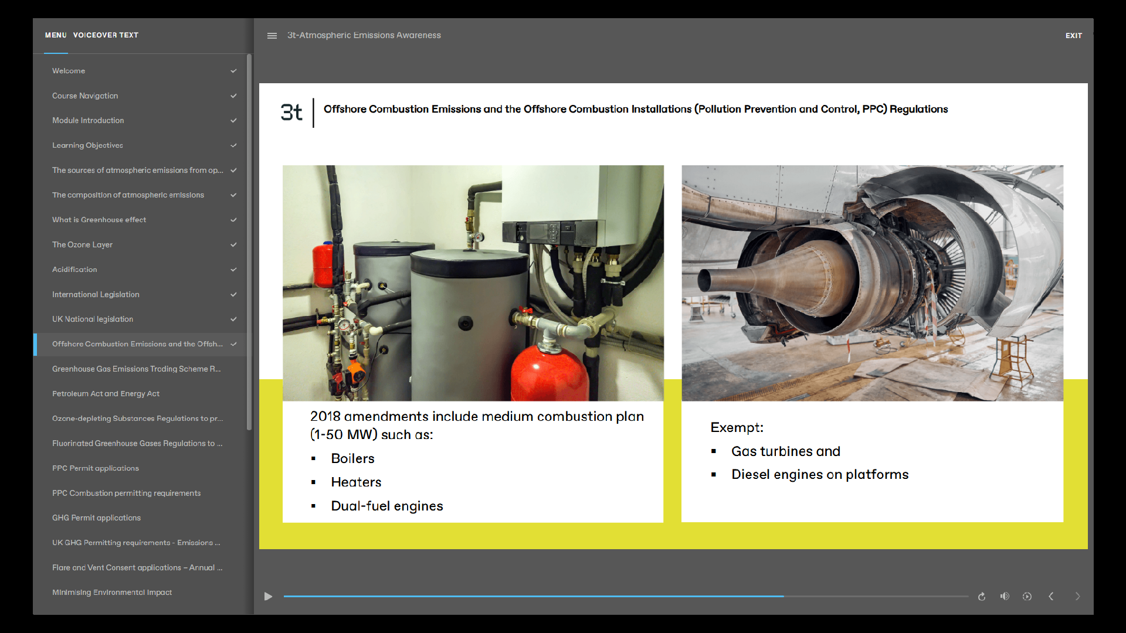Click the Welcome completed checkmark

[233, 71]
